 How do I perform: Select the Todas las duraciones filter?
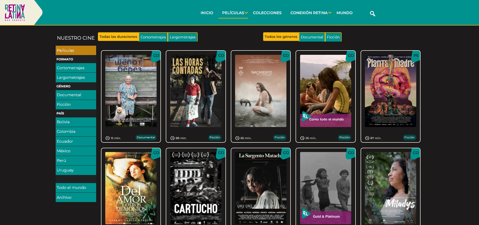(x=118, y=37)
